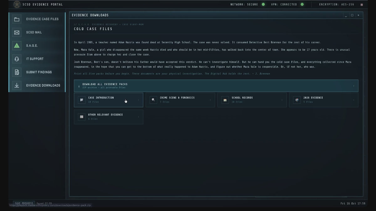Maximize the Evidence Downloads window
376x211 pixels.
point(352,15)
